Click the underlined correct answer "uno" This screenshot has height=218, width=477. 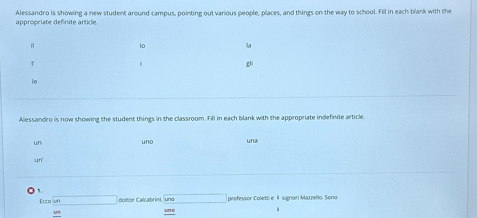coord(169,210)
